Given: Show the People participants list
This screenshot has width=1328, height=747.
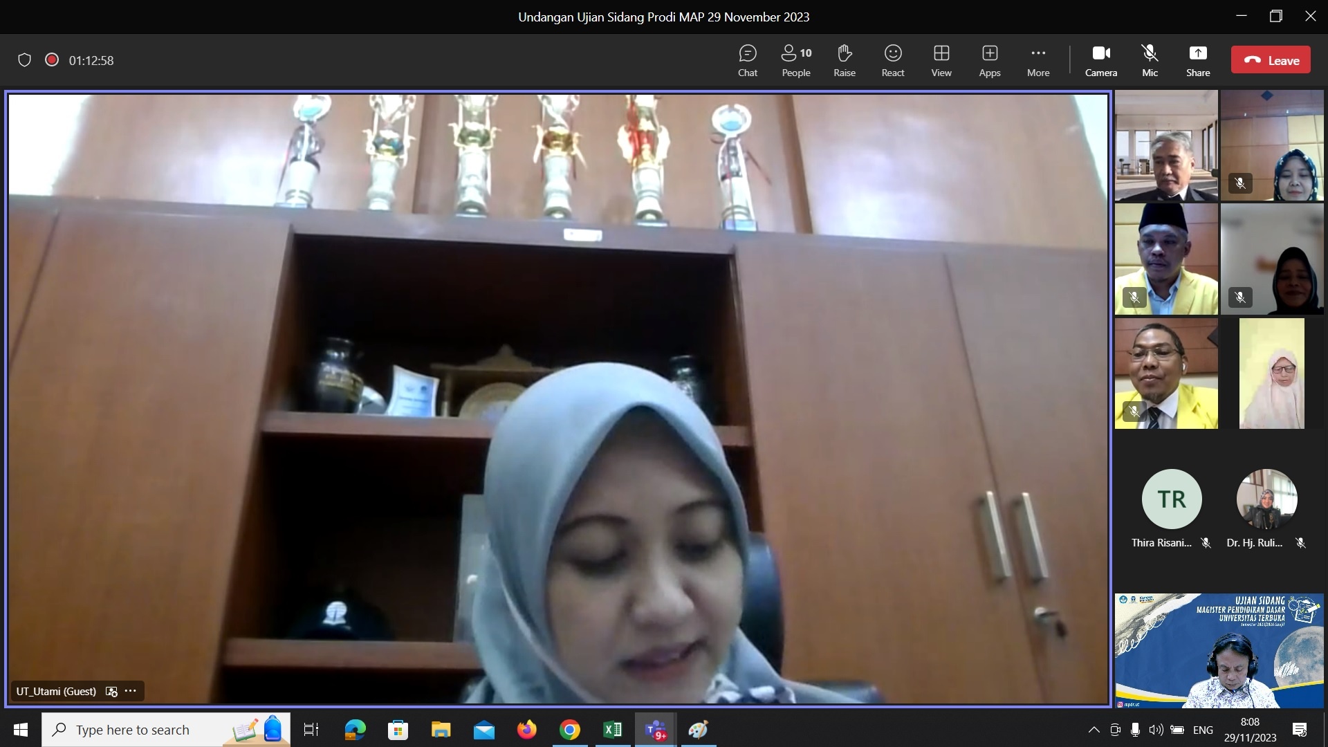Looking at the screenshot, I should point(796,60).
